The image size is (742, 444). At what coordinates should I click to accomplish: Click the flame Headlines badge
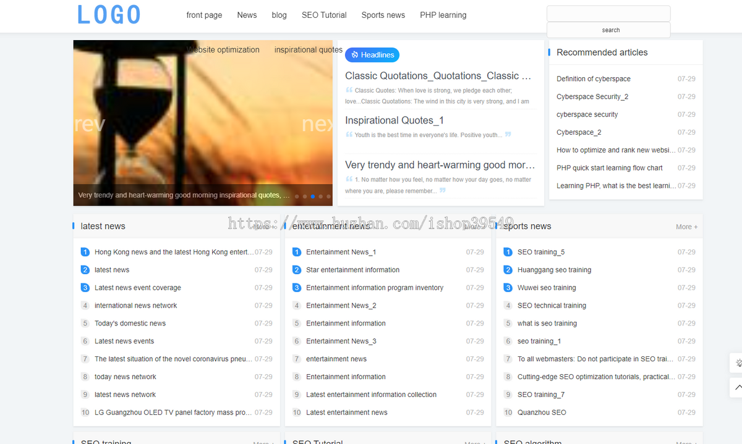[372, 55]
